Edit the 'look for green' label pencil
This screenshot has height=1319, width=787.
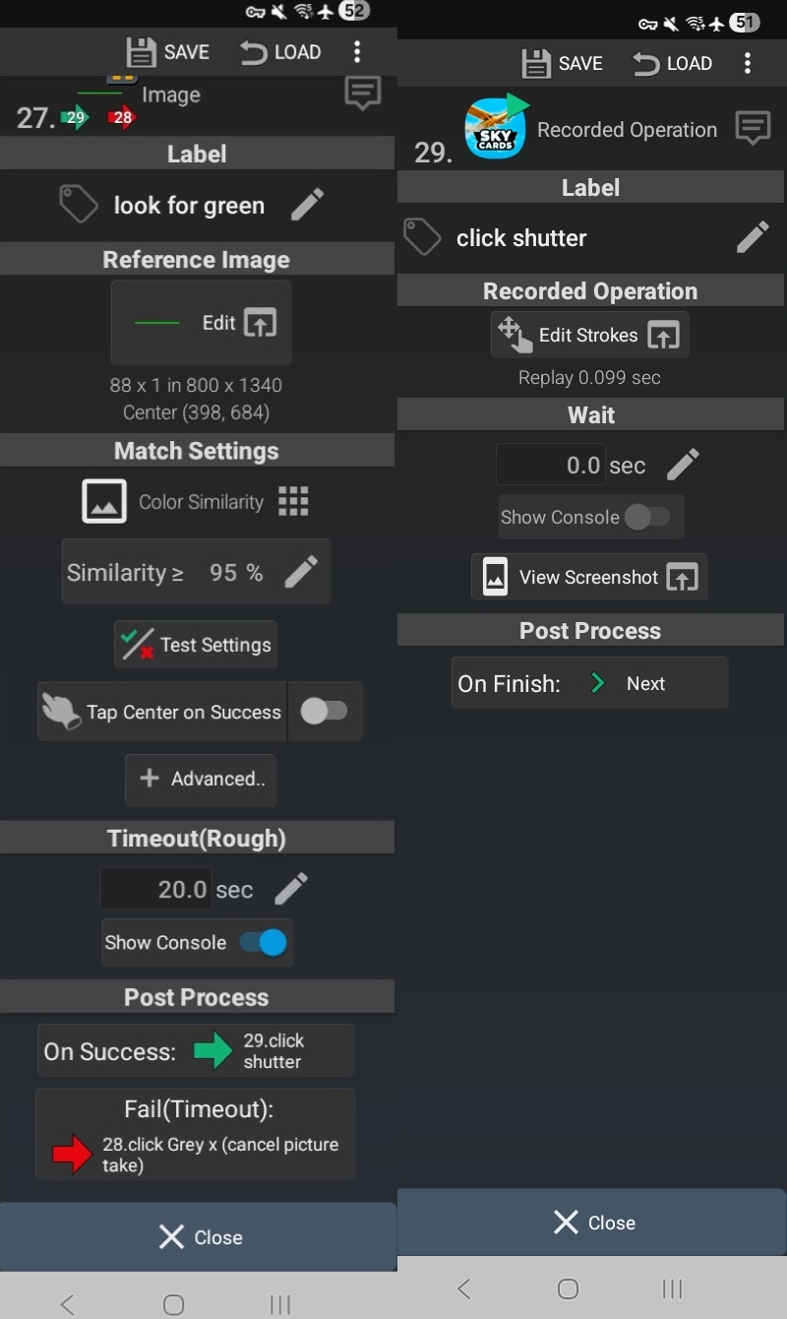[x=307, y=205]
